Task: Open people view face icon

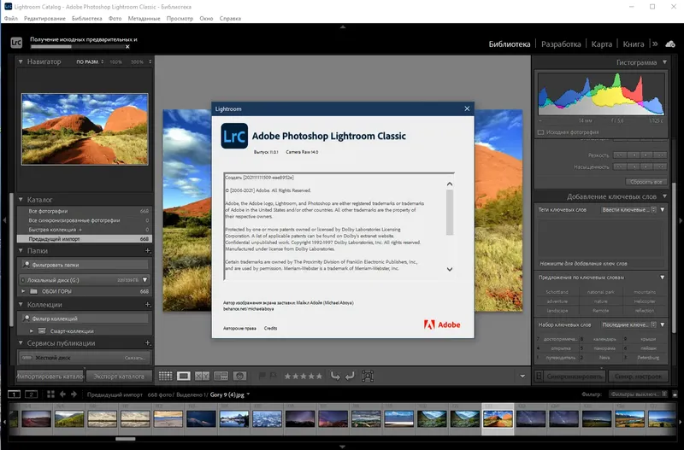Action: click(239, 376)
